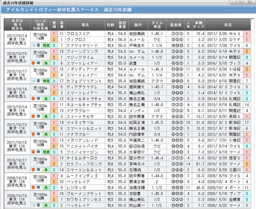Click the cloudy weather icon for 2008/10/19 race
Viewport: 256px width, 209px height.
click(x=33, y=205)
